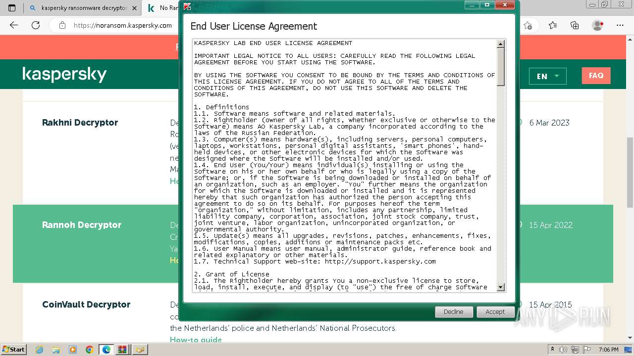Viewport: 634px width, 356px height.
Task: Click the 6 Mar 2023 date
Action: tap(549, 123)
